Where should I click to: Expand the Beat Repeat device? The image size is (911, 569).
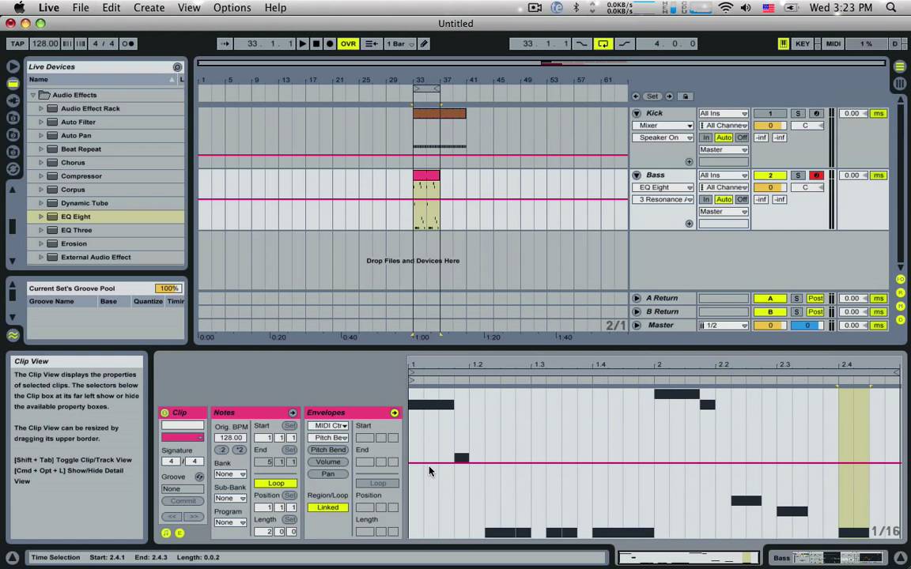point(41,149)
